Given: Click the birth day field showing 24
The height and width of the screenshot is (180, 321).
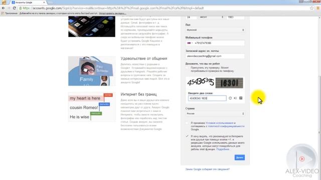Looking at the screenshot, I should pyautogui.click(x=191, y=17).
